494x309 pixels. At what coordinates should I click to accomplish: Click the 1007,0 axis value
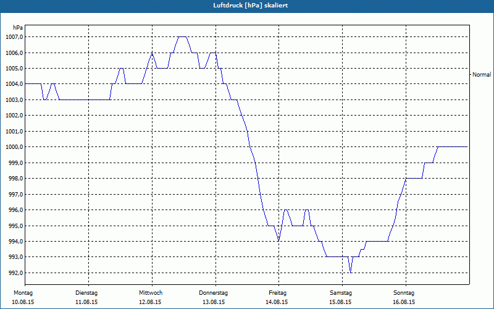14,37
